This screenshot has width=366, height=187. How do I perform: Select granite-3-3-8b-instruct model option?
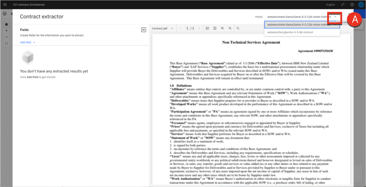[x=290, y=32]
